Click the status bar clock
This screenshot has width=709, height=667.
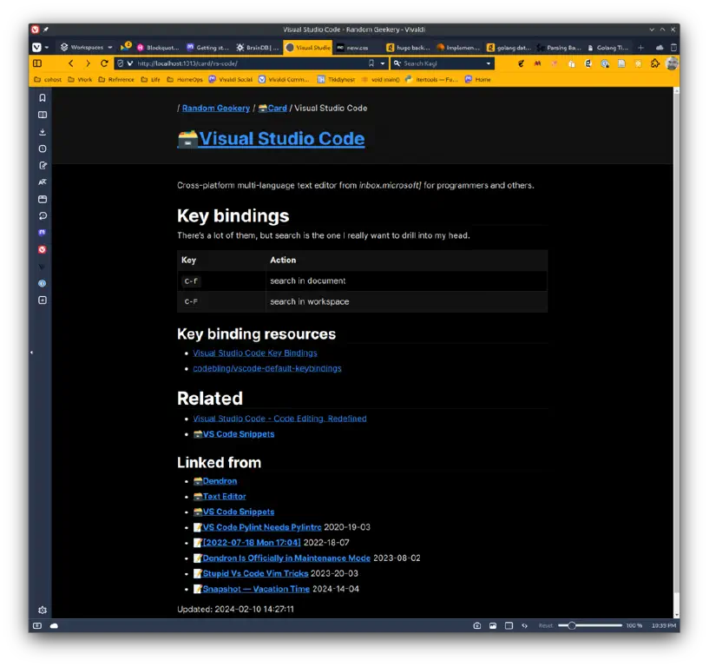[x=663, y=625]
